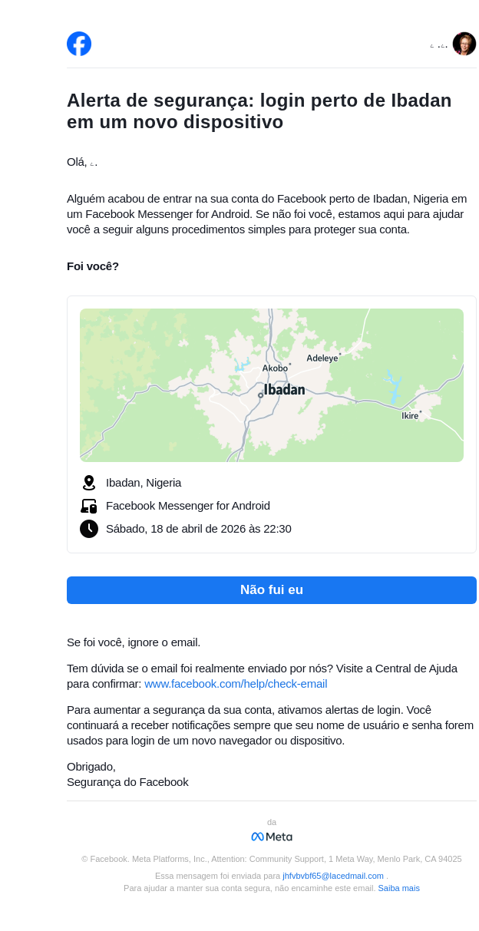
Task: Click "Facebook Messenger for Android" device text
Action: (188, 506)
